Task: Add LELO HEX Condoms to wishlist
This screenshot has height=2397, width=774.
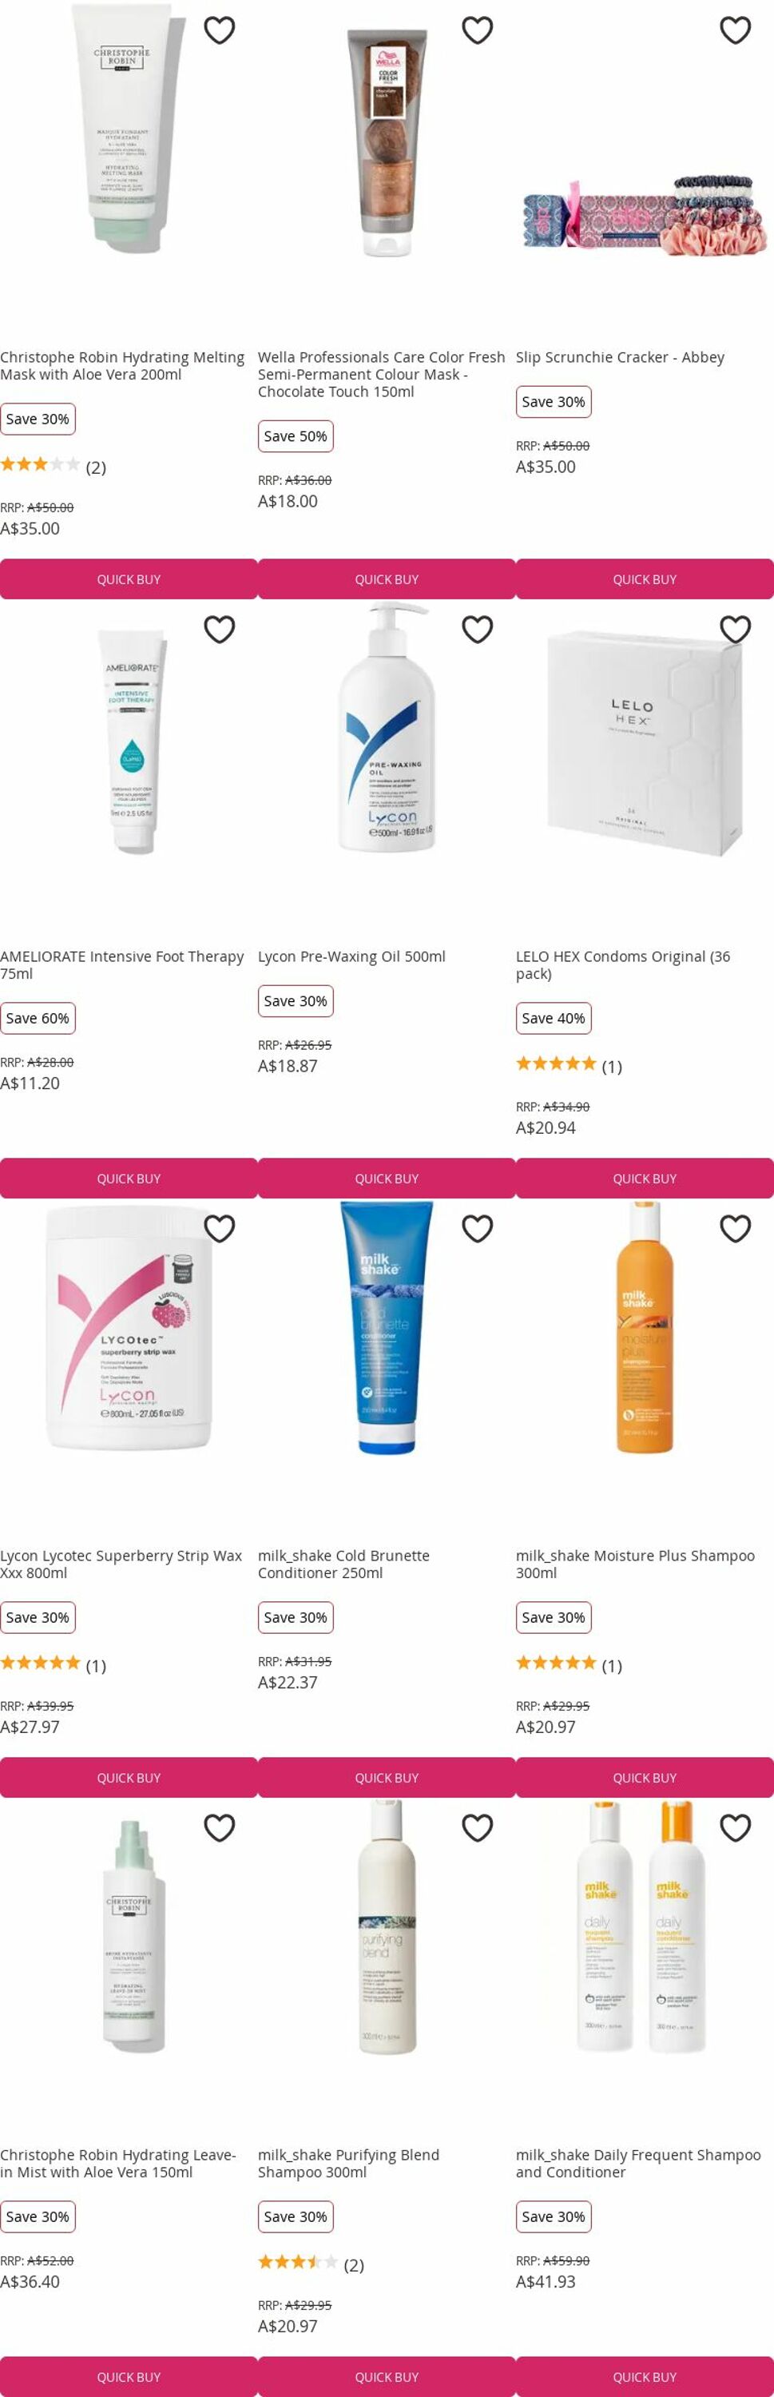Action: pyautogui.click(x=735, y=630)
